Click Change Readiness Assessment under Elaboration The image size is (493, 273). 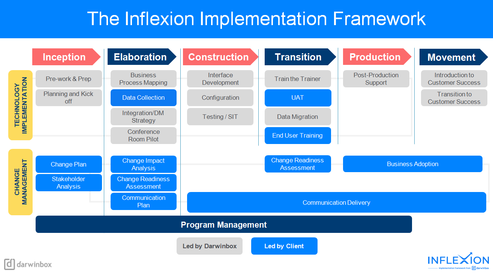144,183
